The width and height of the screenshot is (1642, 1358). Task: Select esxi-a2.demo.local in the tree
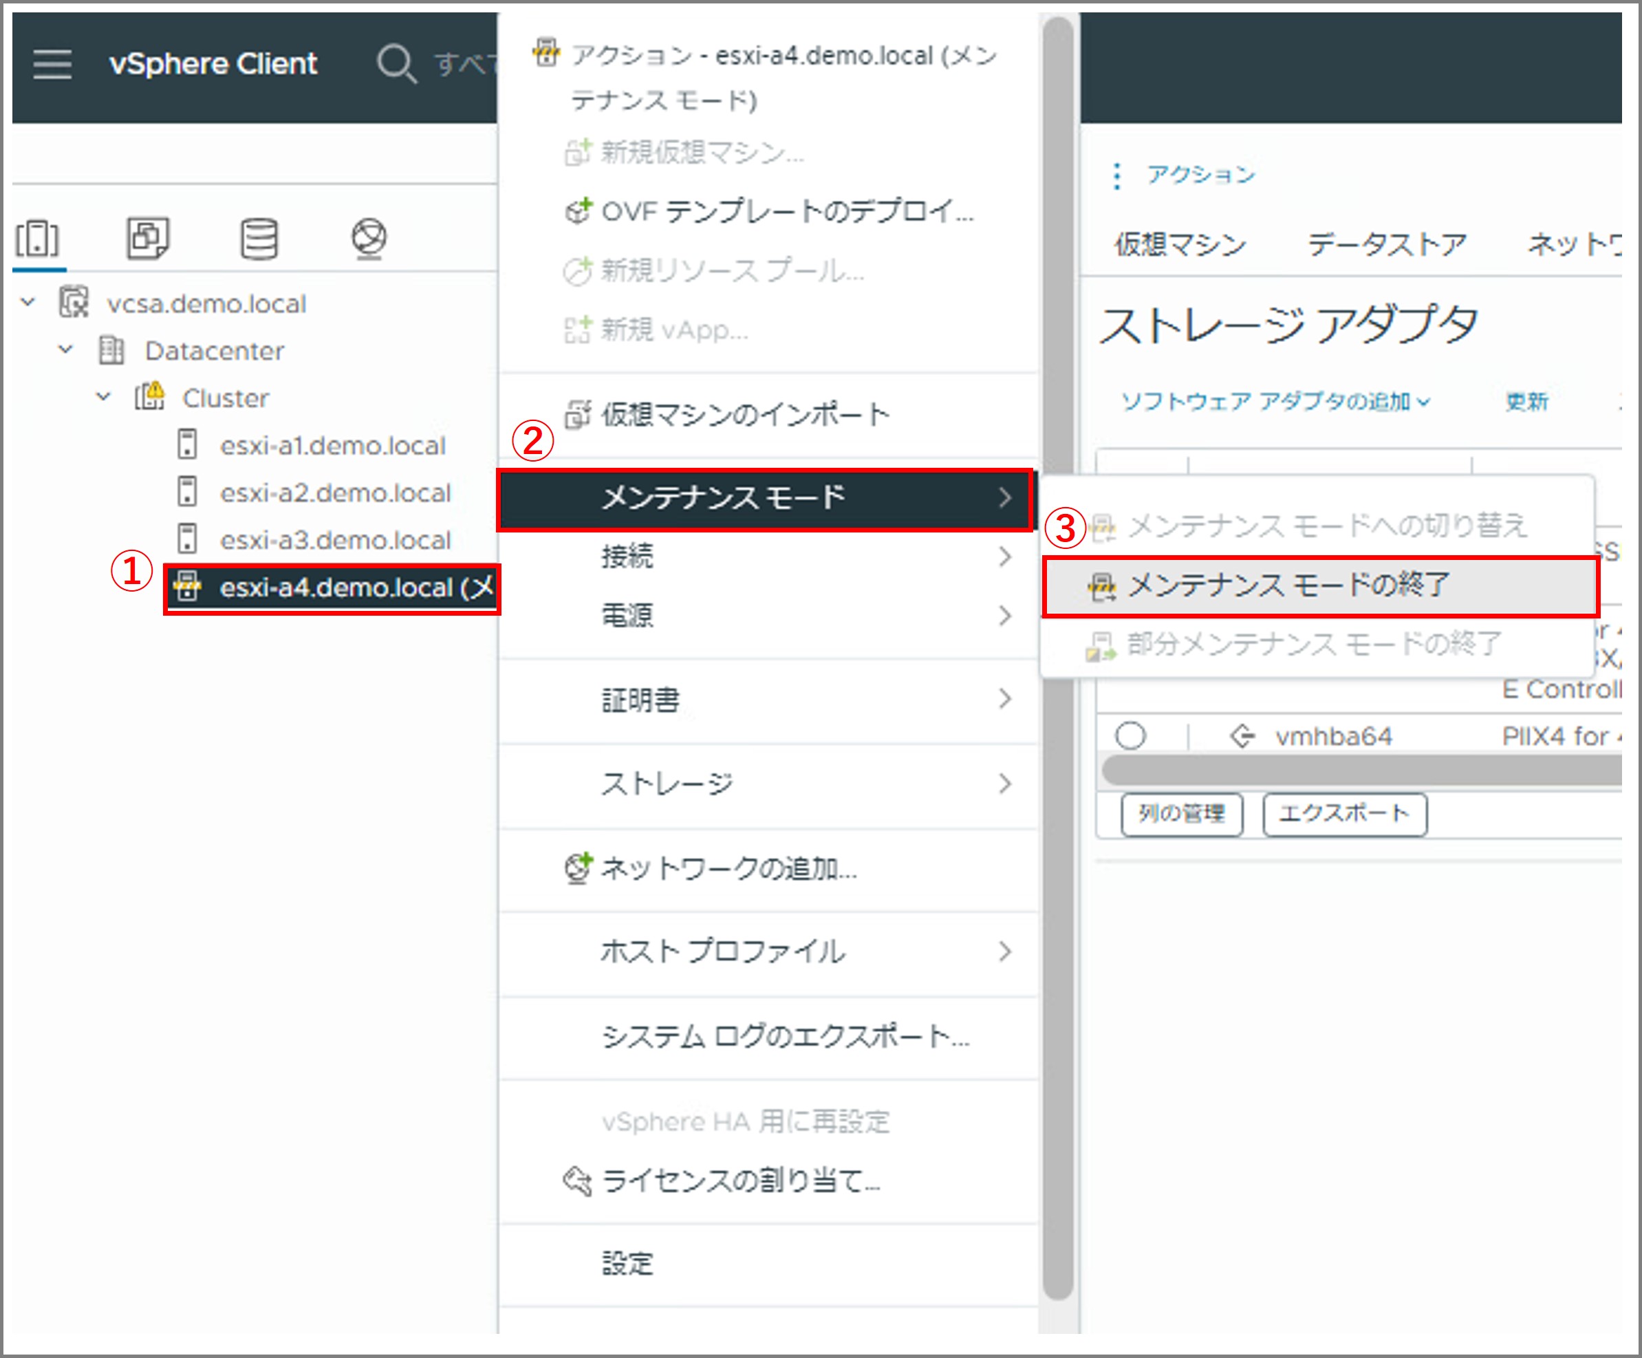tap(334, 493)
